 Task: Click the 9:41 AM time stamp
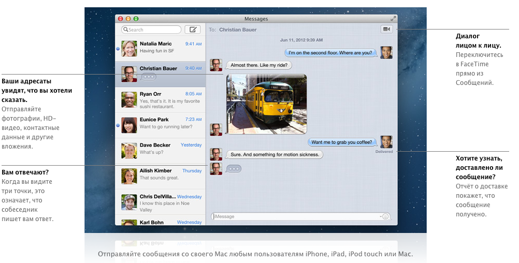(x=193, y=43)
